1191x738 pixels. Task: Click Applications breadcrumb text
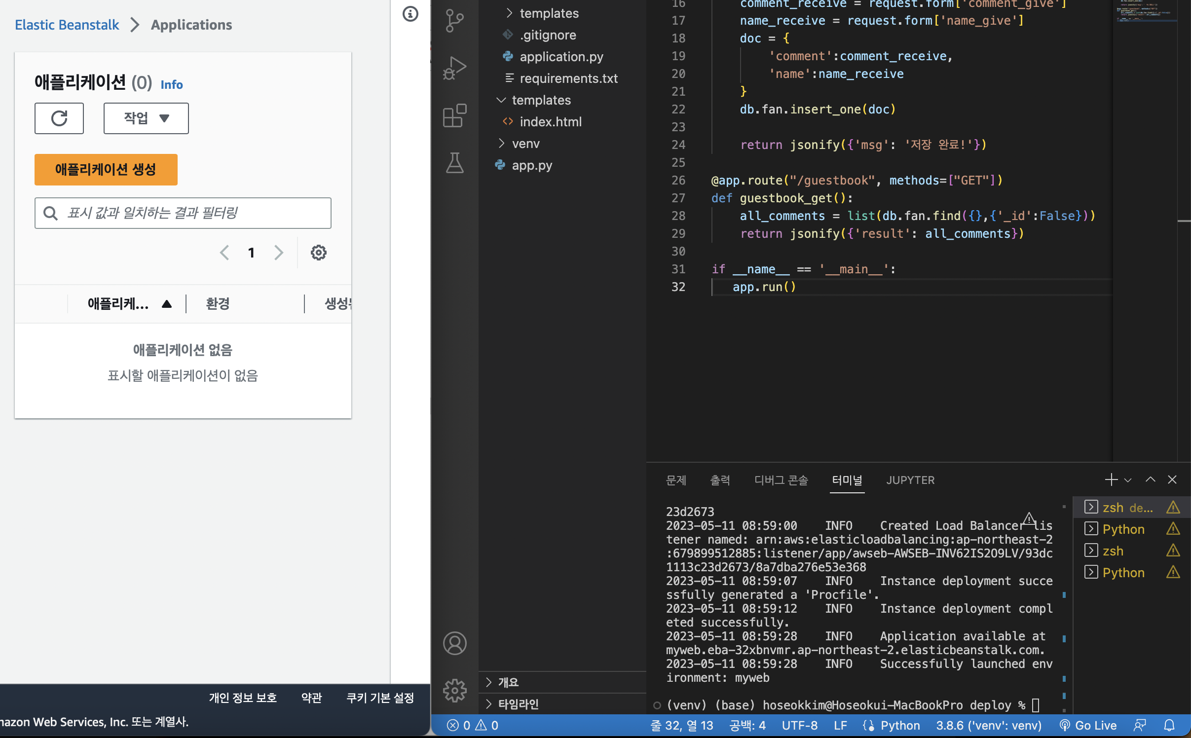[x=191, y=25]
